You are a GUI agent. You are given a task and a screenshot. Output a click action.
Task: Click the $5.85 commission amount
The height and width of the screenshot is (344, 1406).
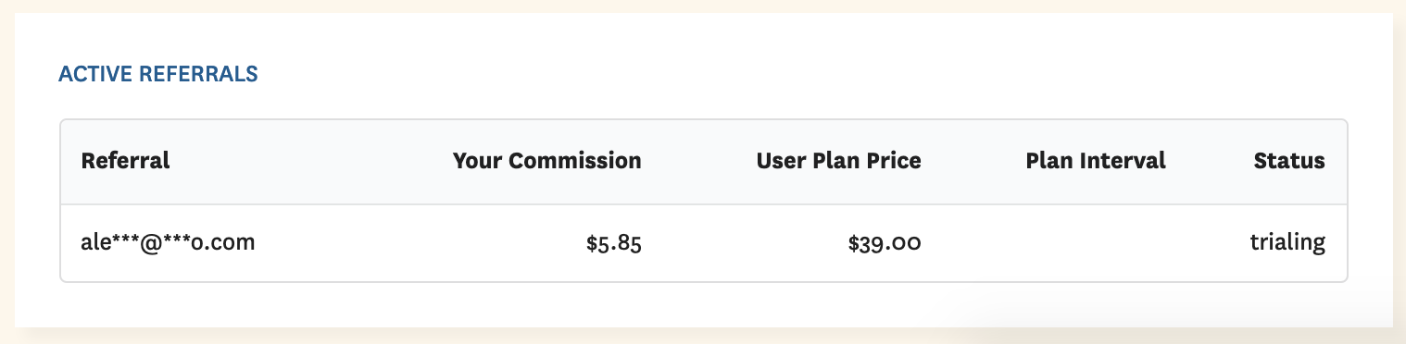coord(614,244)
